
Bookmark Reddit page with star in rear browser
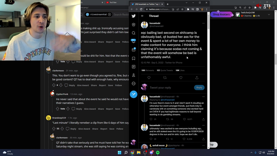[x=249, y=8]
